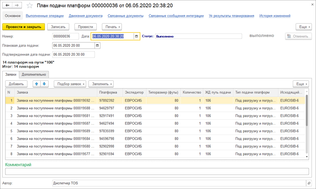Click the Экспедитор column header
The width and height of the screenshot is (316, 189).
pos(134,92)
